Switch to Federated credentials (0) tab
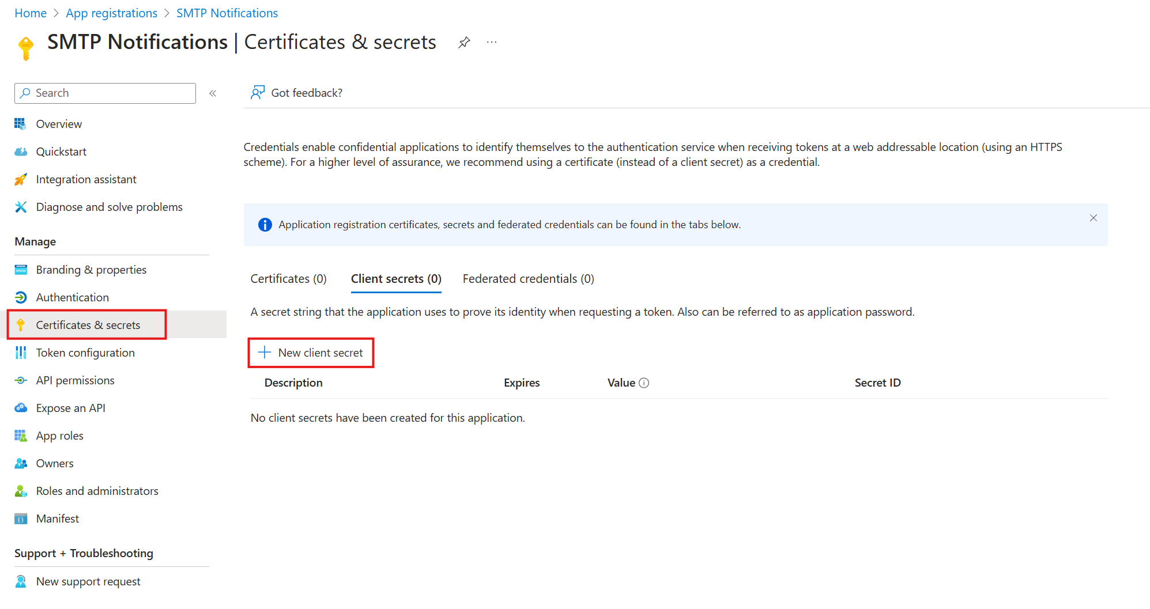Viewport: 1150px width, 609px height. [528, 279]
